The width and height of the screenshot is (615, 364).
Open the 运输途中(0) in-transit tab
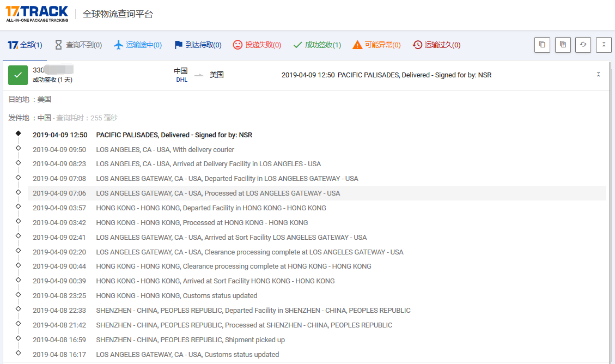click(137, 45)
